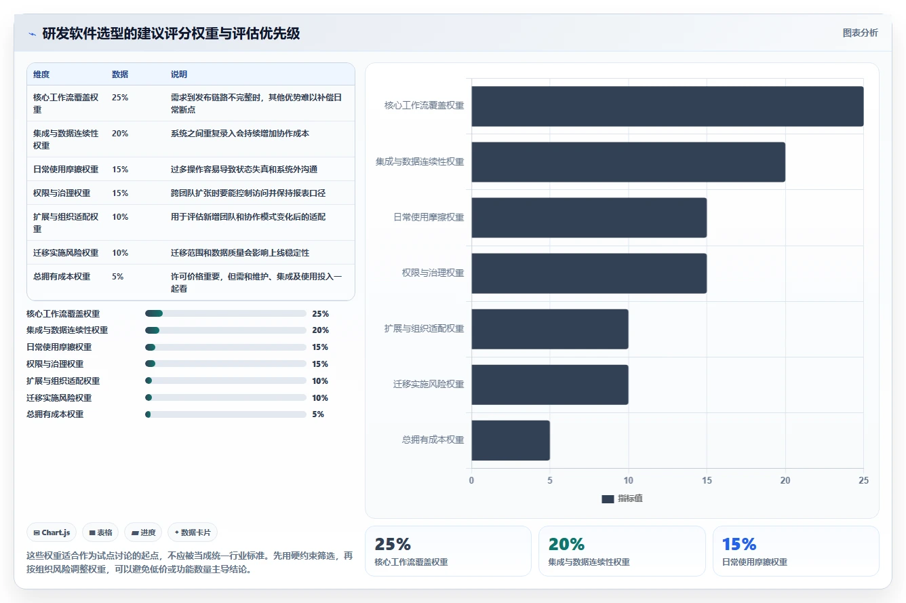Click the page title 研发软件选型的建议评分权重与评估优先级
906x603 pixels.
tap(171, 34)
